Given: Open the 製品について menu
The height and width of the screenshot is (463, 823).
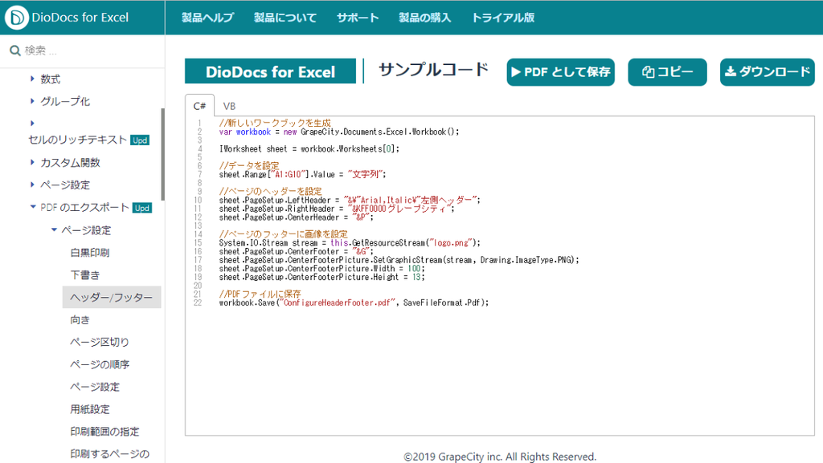Looking at the screenshot, I should (285, 18).
